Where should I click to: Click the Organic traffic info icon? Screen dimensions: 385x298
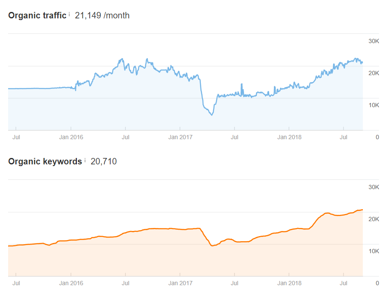click(69, 15)
